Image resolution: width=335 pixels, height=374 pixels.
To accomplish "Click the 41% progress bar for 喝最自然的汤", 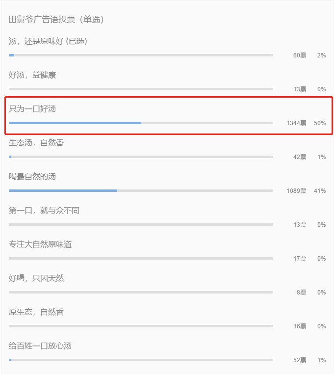I will coord(141,191).
